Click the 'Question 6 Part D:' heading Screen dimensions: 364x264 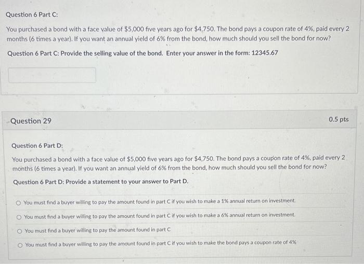pos(37,146)
